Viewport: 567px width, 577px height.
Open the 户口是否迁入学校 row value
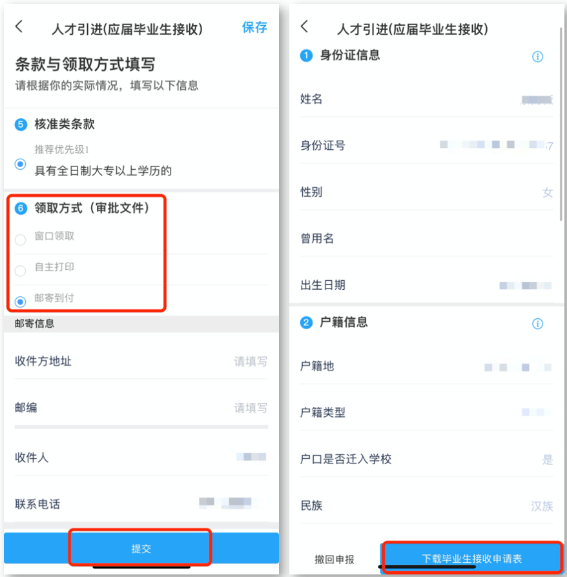click(548, 460)
